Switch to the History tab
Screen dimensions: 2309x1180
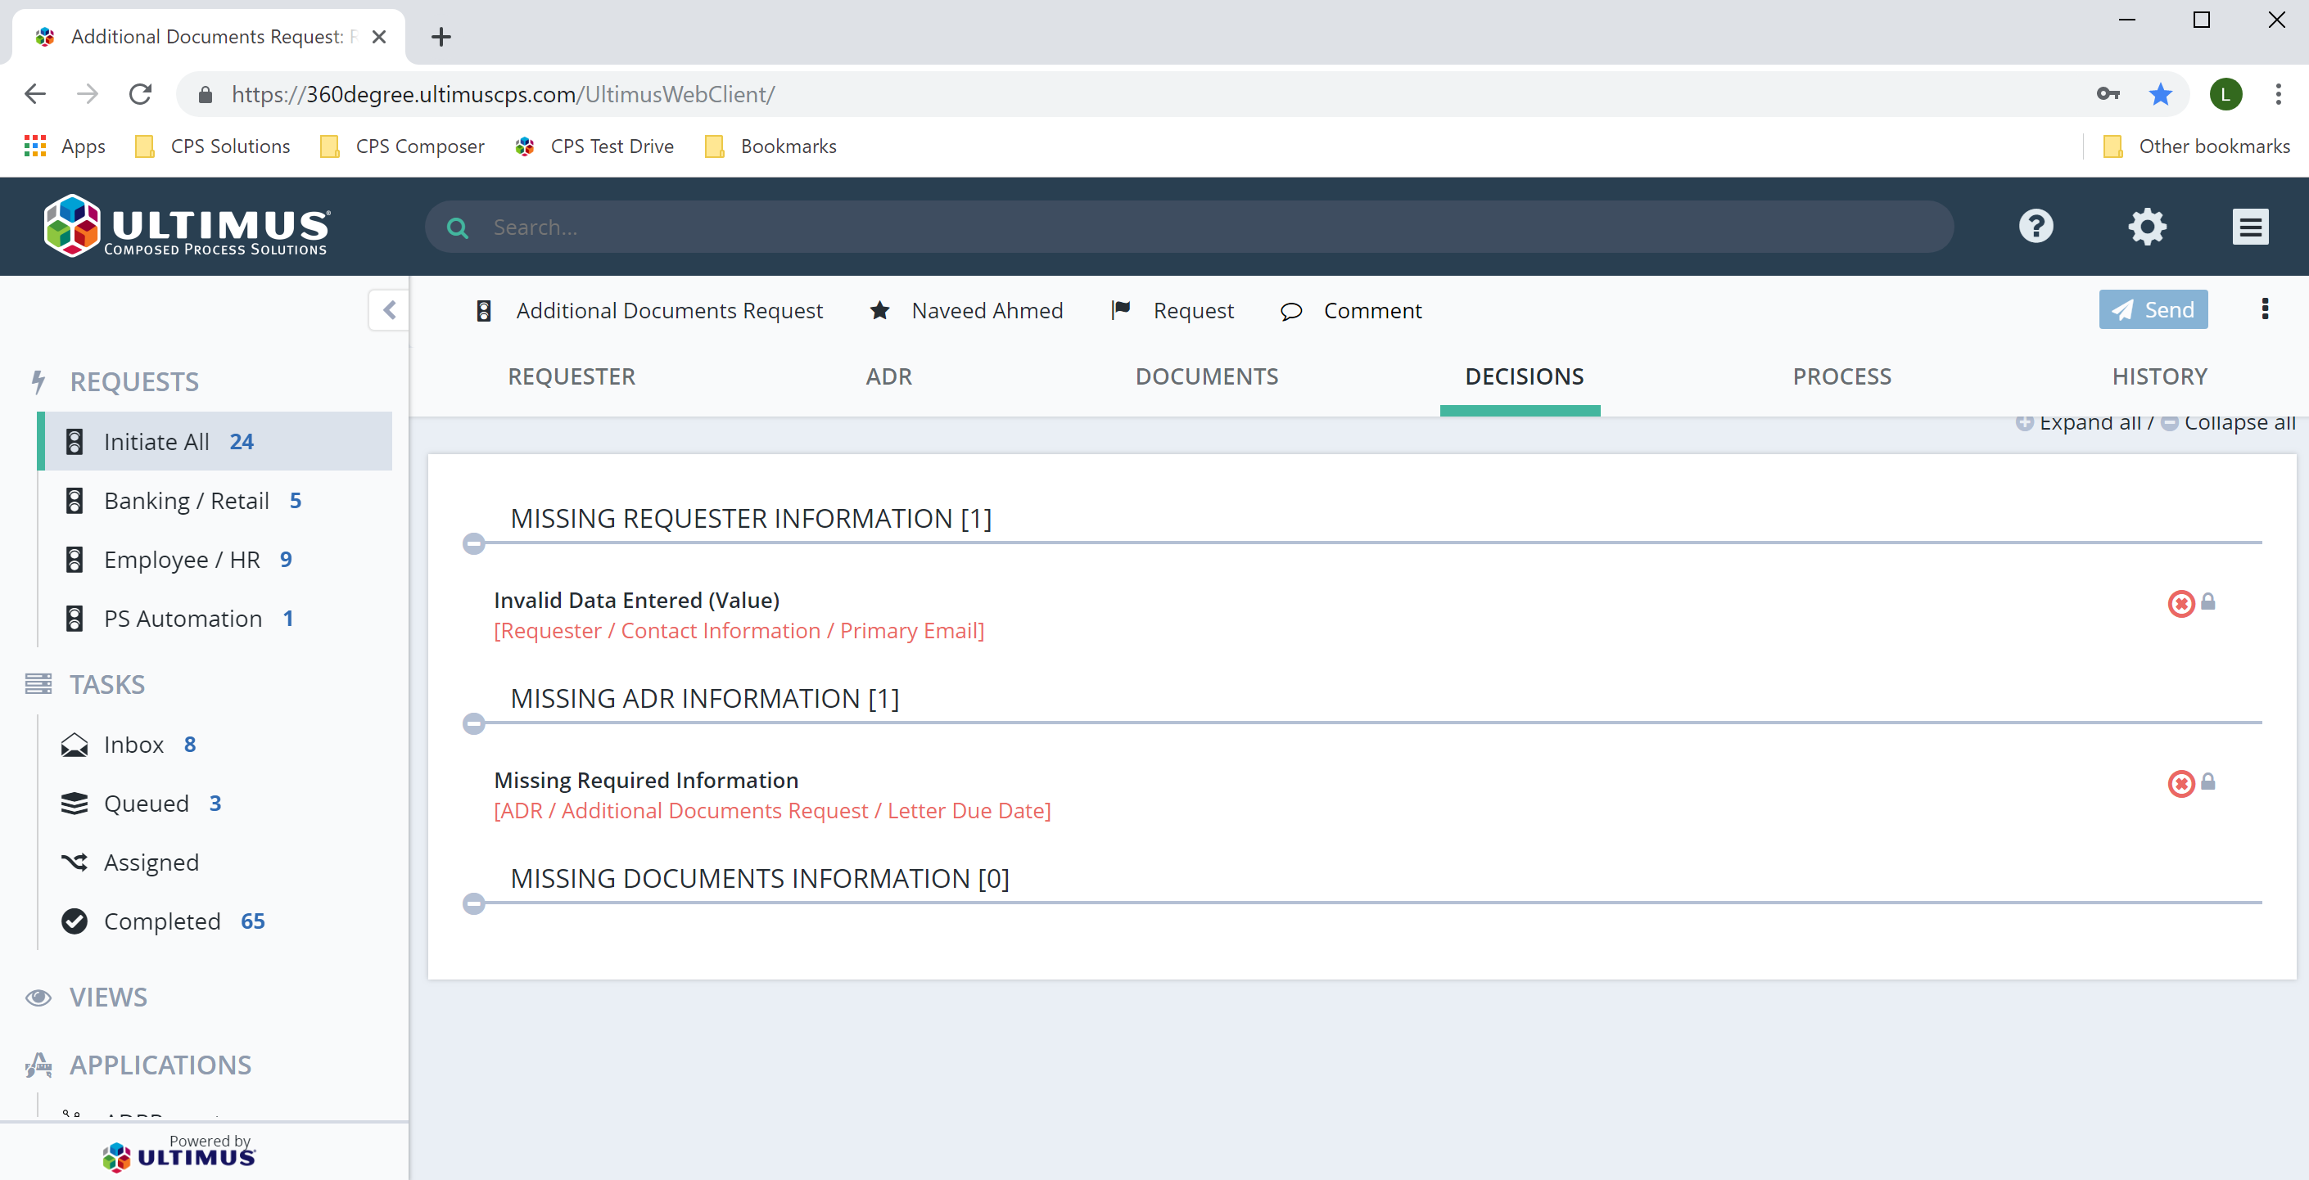tap(2158, 376)
